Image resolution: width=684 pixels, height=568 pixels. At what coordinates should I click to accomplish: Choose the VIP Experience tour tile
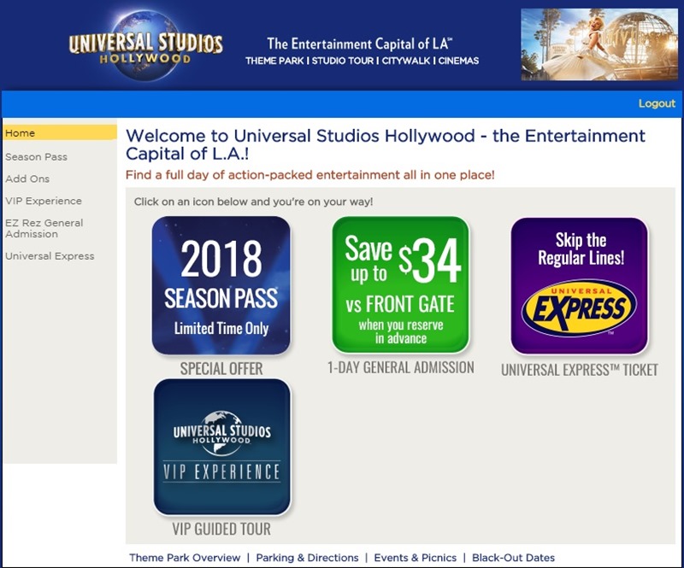222,447
